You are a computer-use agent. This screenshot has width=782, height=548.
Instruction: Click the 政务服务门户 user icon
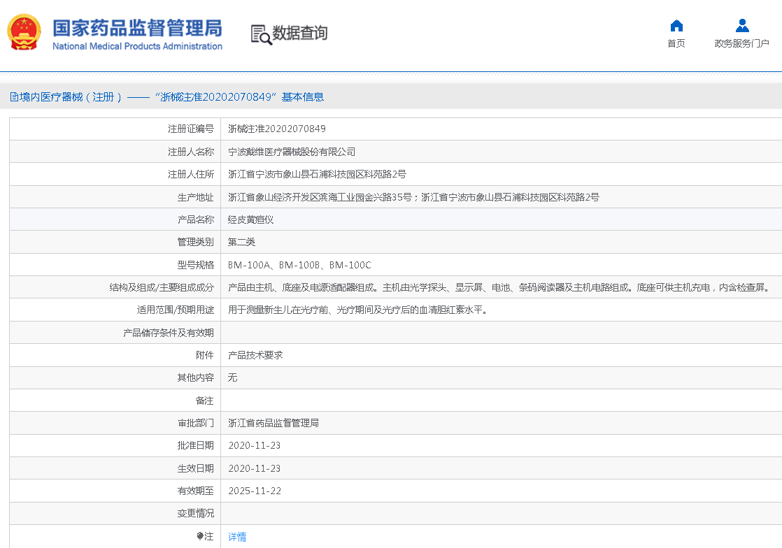742,26
